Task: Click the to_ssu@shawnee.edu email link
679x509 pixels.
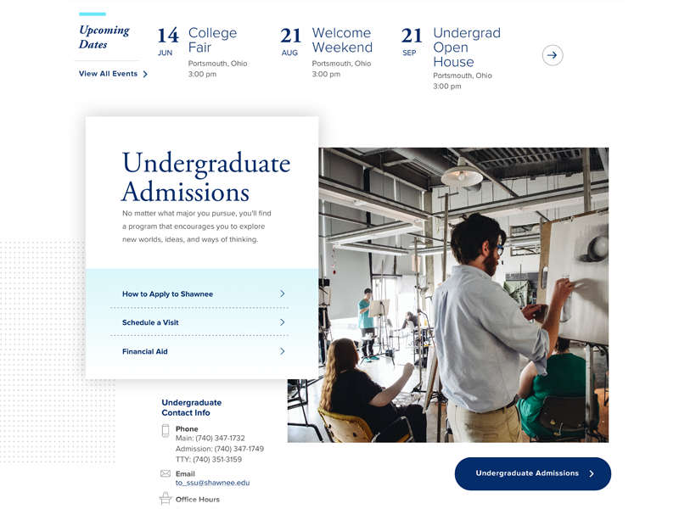Action: click(213, 483)
